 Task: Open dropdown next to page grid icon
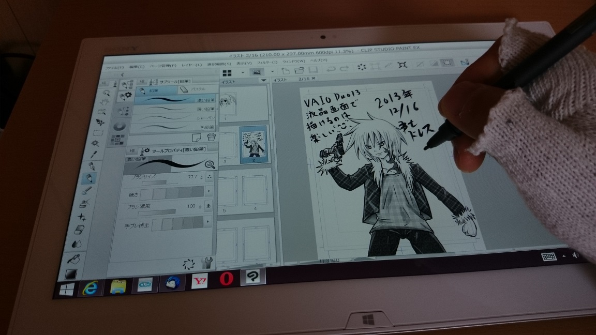pos(243,72)
